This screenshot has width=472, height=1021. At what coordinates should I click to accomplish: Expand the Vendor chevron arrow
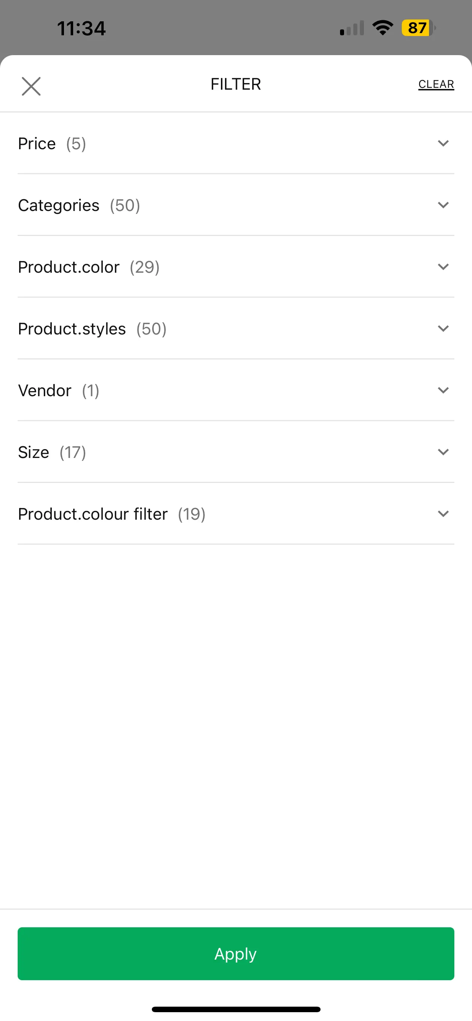[x=443, y=390]
